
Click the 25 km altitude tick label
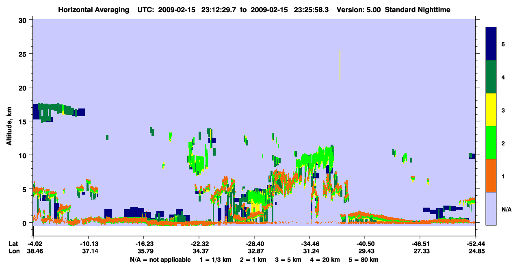23,54
